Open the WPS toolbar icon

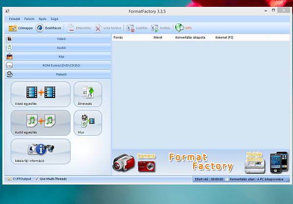[183, 28]
